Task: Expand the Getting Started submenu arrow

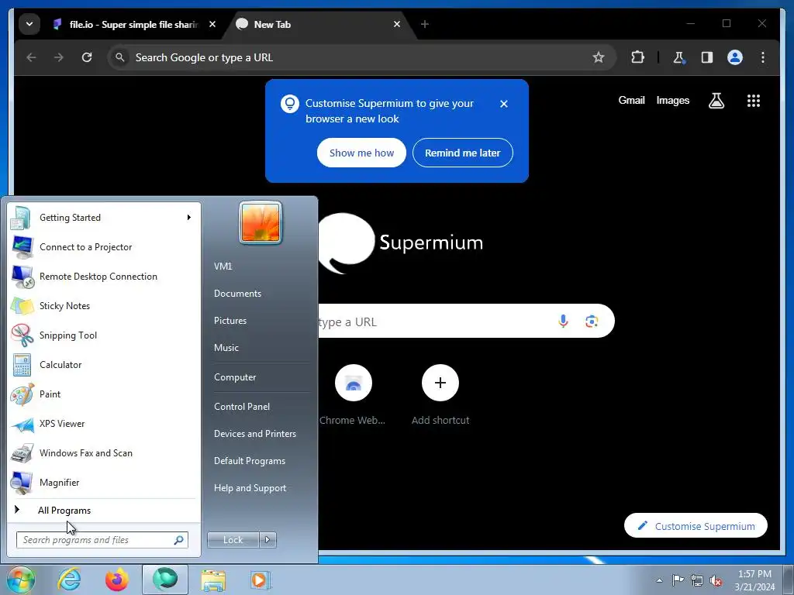Action: pyautogui.click(x=189, y=218)
